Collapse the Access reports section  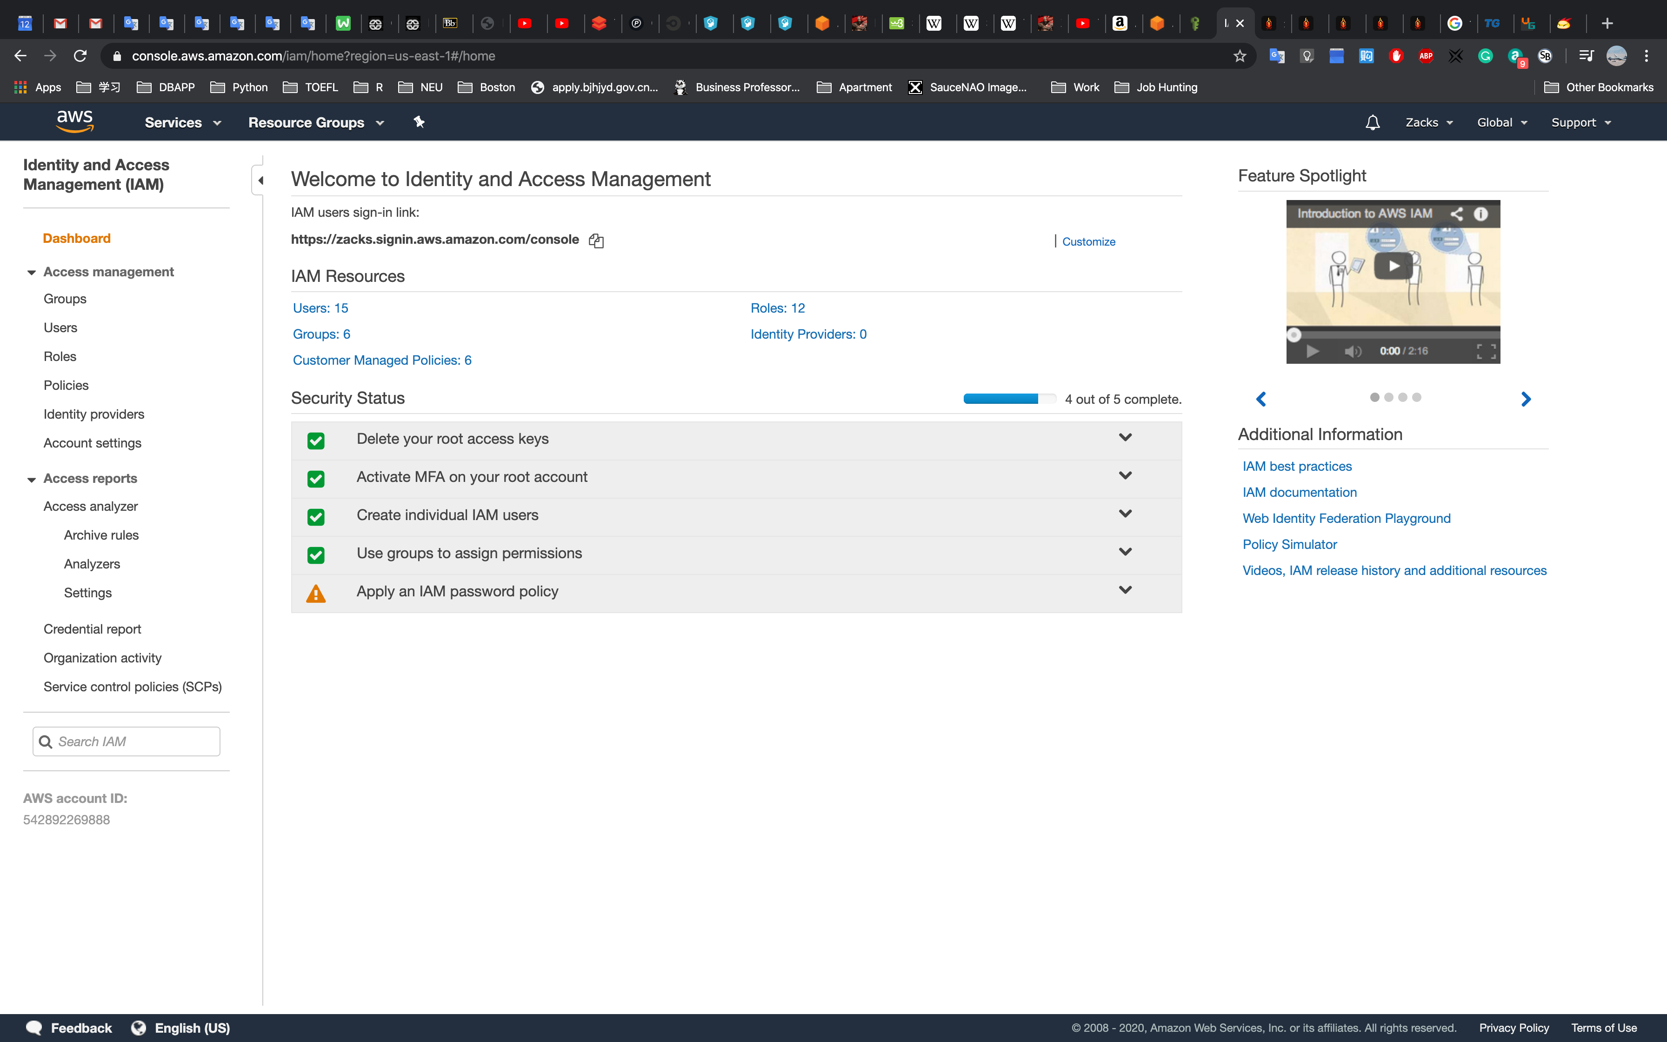(31, 479)
